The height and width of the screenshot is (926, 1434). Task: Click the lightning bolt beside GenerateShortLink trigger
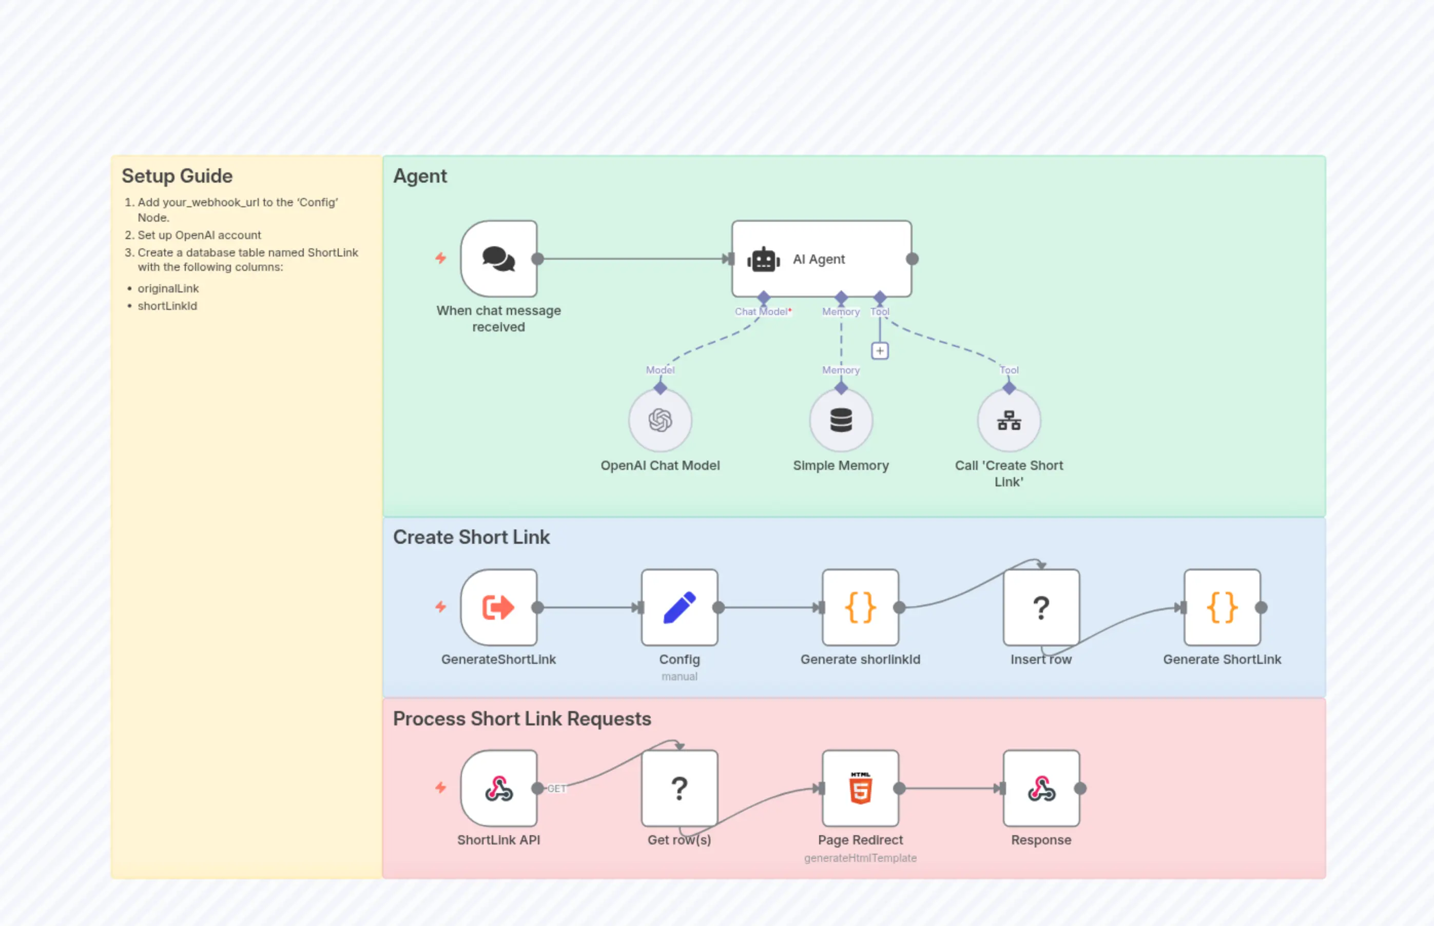pos(441,607)
